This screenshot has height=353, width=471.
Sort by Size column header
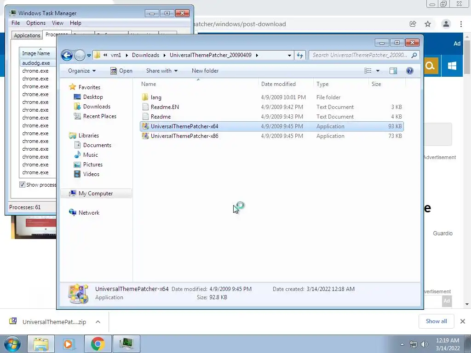[387, 84]
